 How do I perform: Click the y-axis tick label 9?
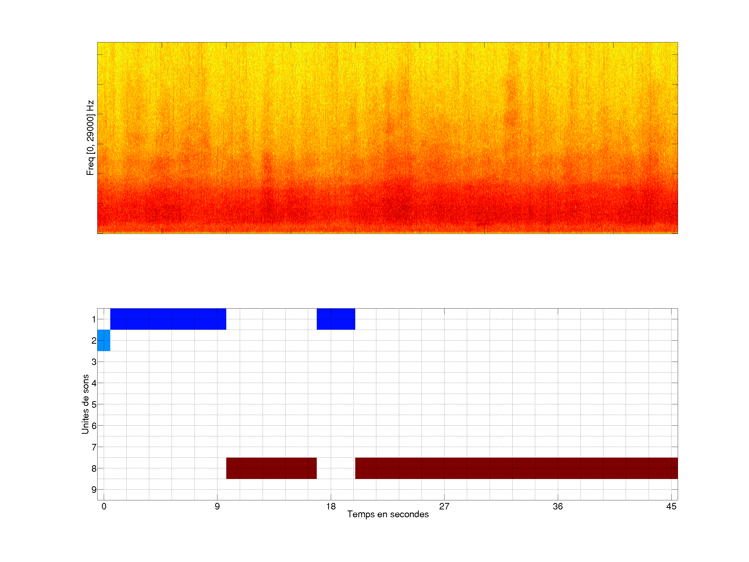tap(94, 489)
